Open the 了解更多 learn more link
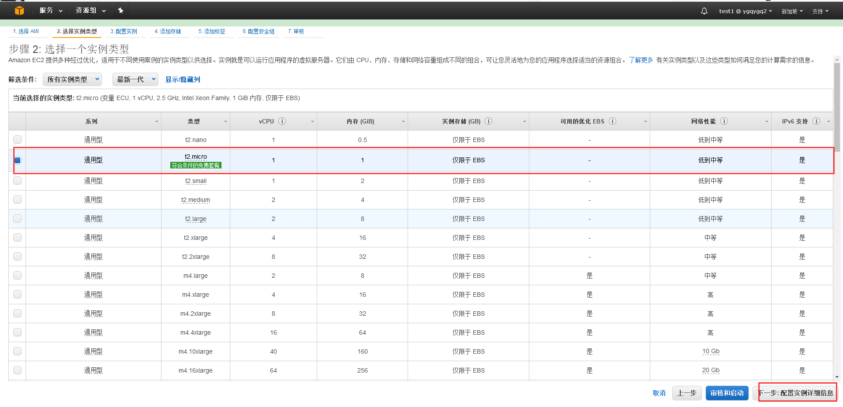 click(641, 60)
